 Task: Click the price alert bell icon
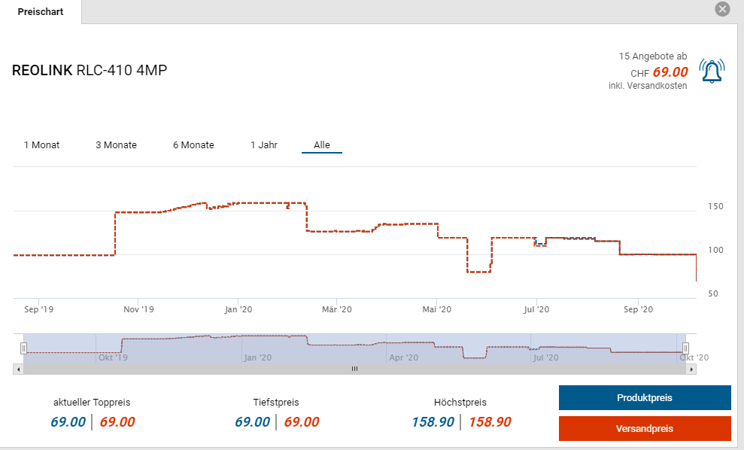[x=711, y=71]
